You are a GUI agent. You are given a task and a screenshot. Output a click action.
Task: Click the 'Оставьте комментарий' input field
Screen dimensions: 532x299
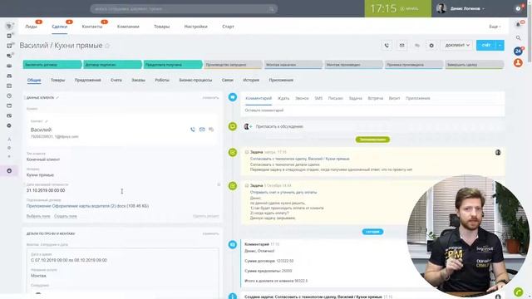[x=372, y=110]
